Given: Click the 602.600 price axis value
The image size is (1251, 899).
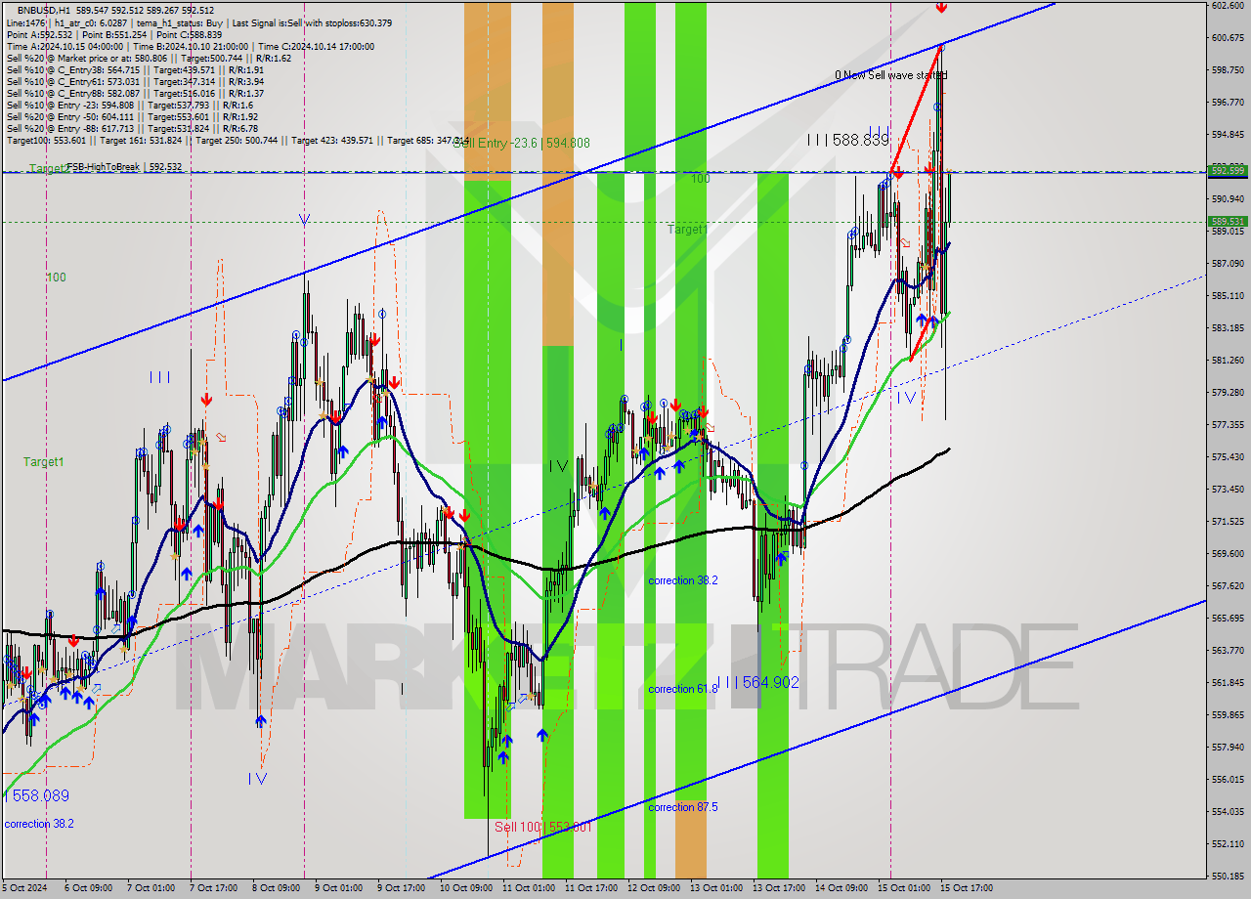Looking at the screenshot, I should pyautogui.click(x=1228, y=6).
